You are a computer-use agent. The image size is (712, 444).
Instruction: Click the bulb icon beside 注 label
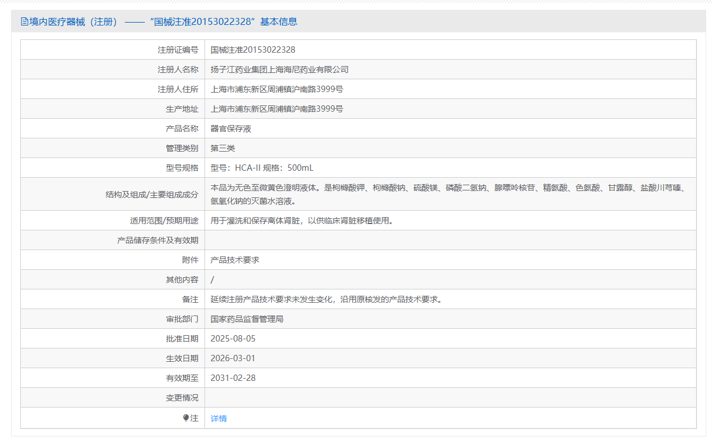(186, 418)
